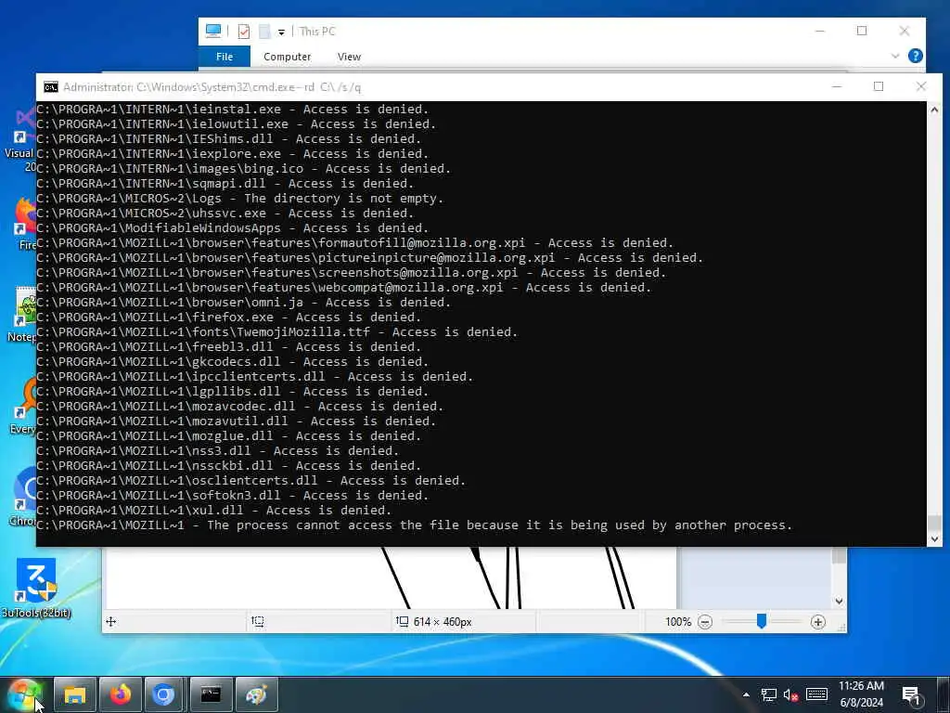Open the 3uTools(32bit) desktop shortcut

(36, 588)
